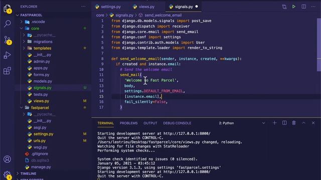Split the terminal panel
The height and width of the screenshot is (180, 321).
coord(284,123)
